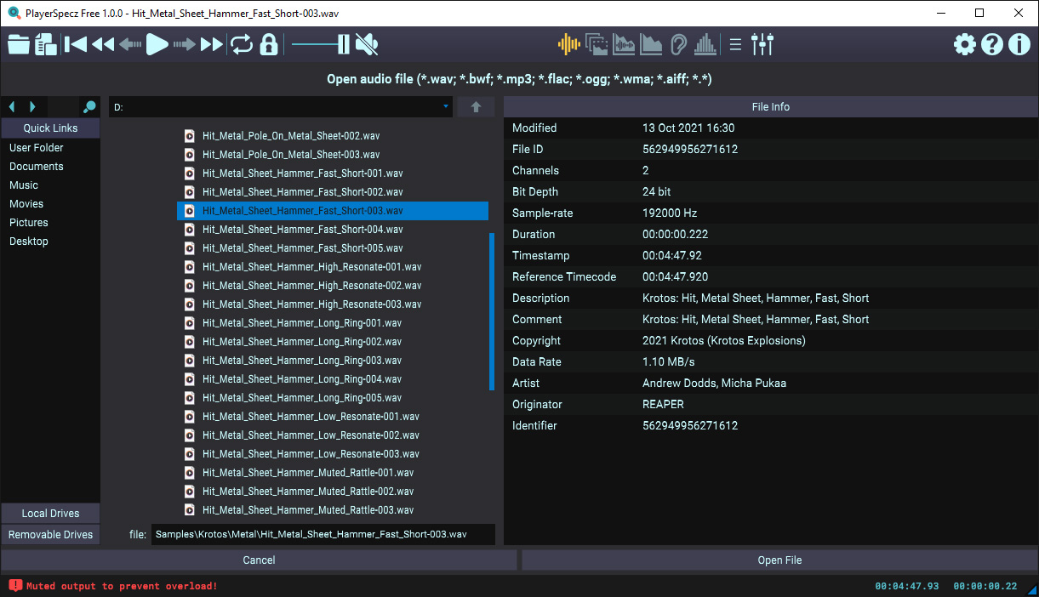
Task: Open settings with the gear icon
Action: (965, 44)
